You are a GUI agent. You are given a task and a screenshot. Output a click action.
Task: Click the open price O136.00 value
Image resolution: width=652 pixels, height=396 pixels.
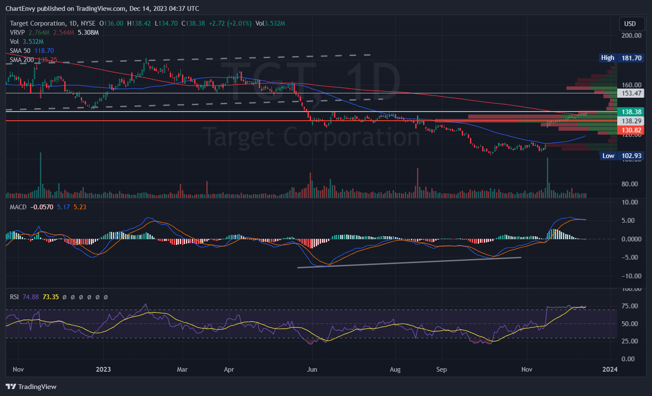pos(111,23)
